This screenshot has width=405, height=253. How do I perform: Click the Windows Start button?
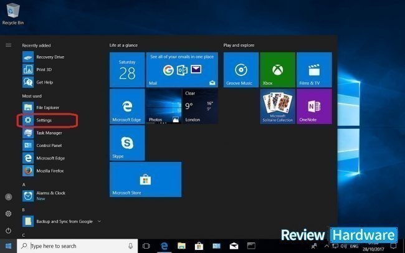(8, 246)
